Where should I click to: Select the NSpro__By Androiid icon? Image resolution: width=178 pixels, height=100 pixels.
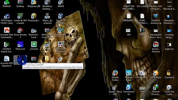coord(47,16)
